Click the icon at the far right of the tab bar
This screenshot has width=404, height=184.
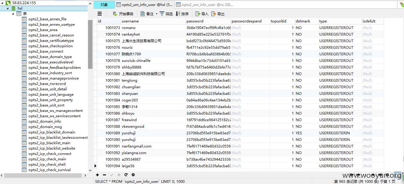[402, 4]
